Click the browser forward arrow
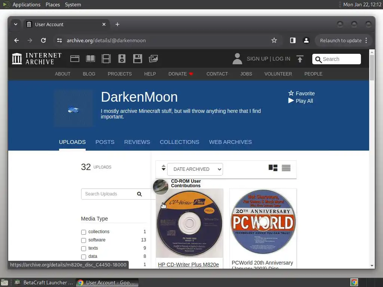383x287 pixels. tap(30, 40)
